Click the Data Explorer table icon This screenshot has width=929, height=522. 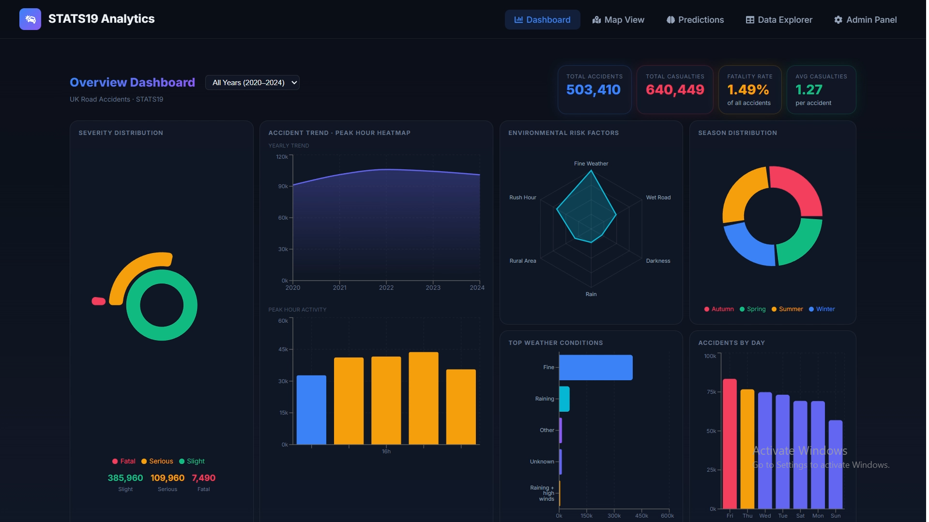pyautogui.click(x=750, y=20)
